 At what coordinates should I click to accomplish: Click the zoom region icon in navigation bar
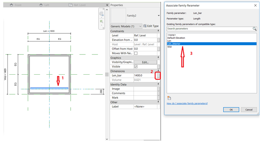click(x=101, y=22)
